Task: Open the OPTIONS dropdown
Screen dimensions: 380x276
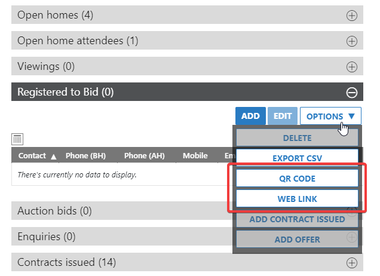Action: click(x=330, y=116)
